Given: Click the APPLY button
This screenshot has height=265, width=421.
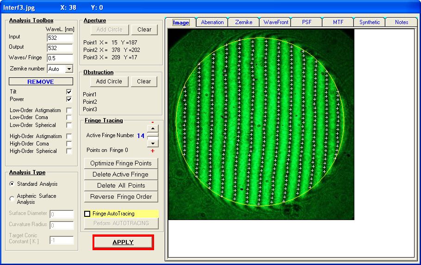Looking at the screenshot, I should pyautogui.click(x=123, y=242).
